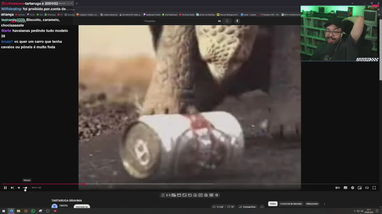
Task: Toggle the loop button in extension toolbar
Action: pos(163,195)
